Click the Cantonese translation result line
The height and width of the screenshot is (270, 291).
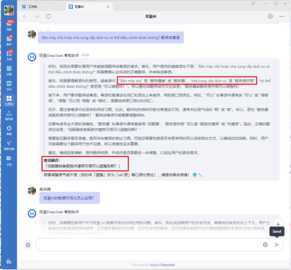coord(82,166)
